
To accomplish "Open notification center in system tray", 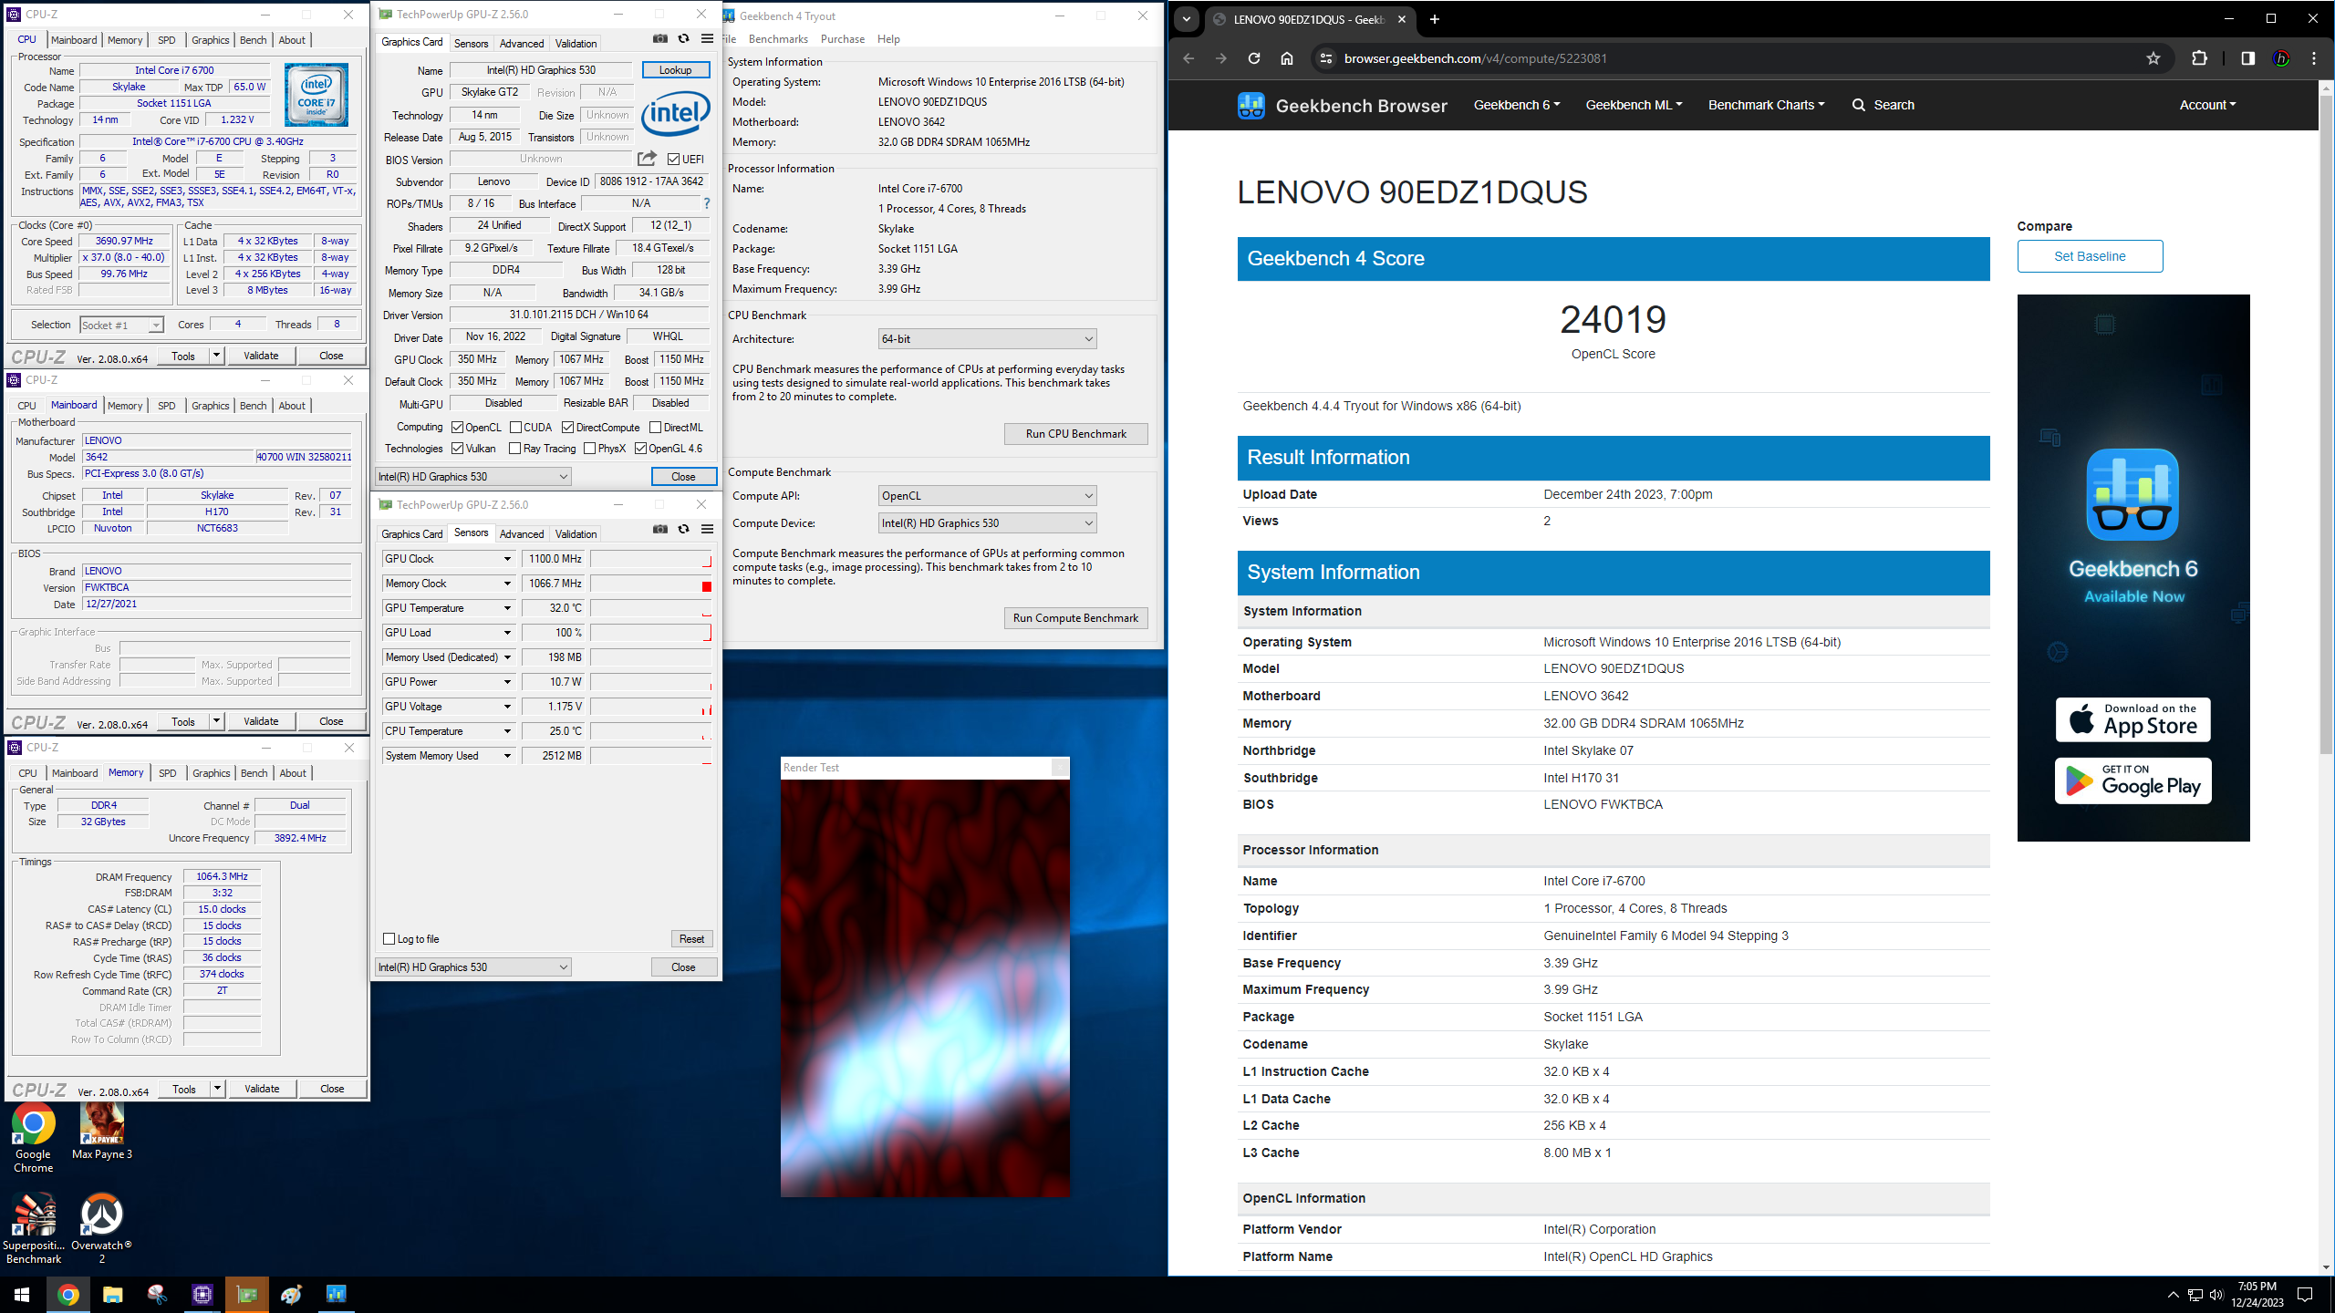I will click(2305, 1295).
